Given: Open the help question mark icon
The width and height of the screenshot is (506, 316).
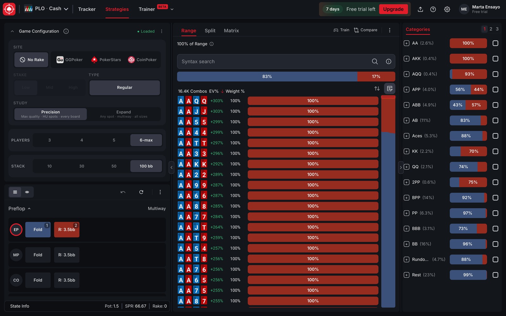Looking at the screenshot, I should pos(433,9).
